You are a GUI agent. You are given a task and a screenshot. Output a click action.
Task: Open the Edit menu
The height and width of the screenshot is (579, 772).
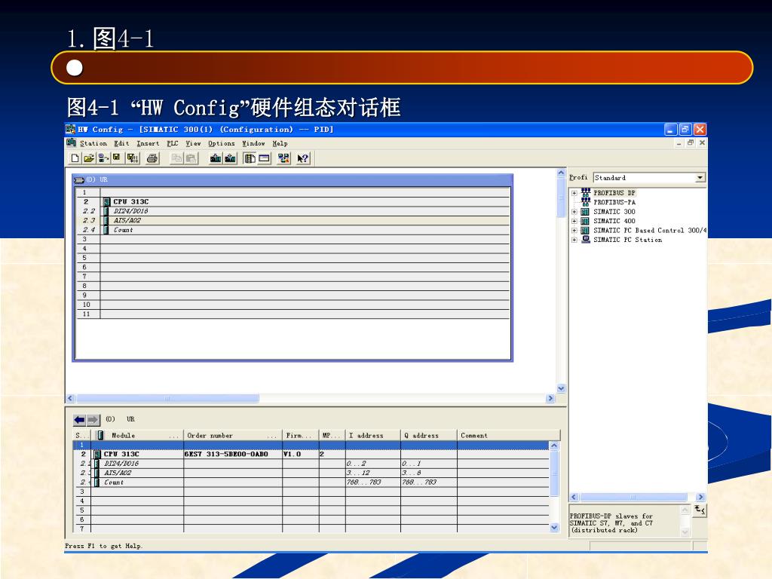click(x=121, y=143)
